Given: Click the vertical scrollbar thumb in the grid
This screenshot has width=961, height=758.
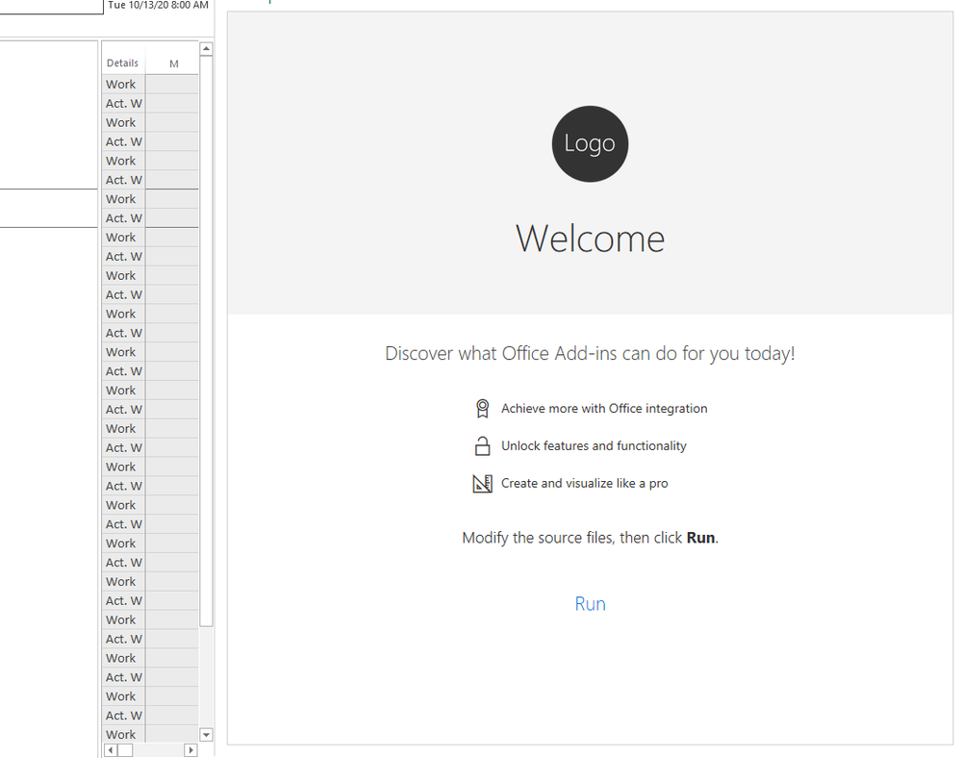Looking at the screenshot, I should 207,341.
